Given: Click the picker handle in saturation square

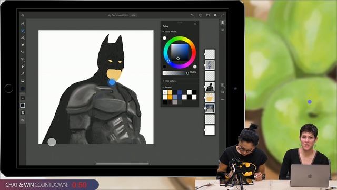Looking at the screenshot, I should (178, 59).
